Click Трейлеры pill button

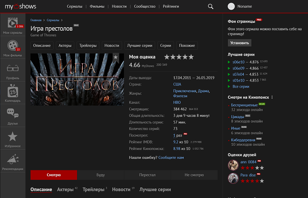pos(88,45)
